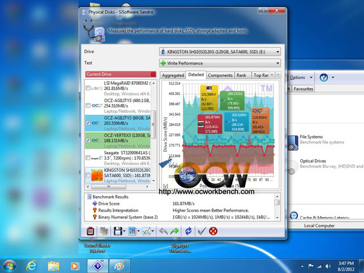
Task: Click the gray checkmark OK icon
Action: pos(202,231)
